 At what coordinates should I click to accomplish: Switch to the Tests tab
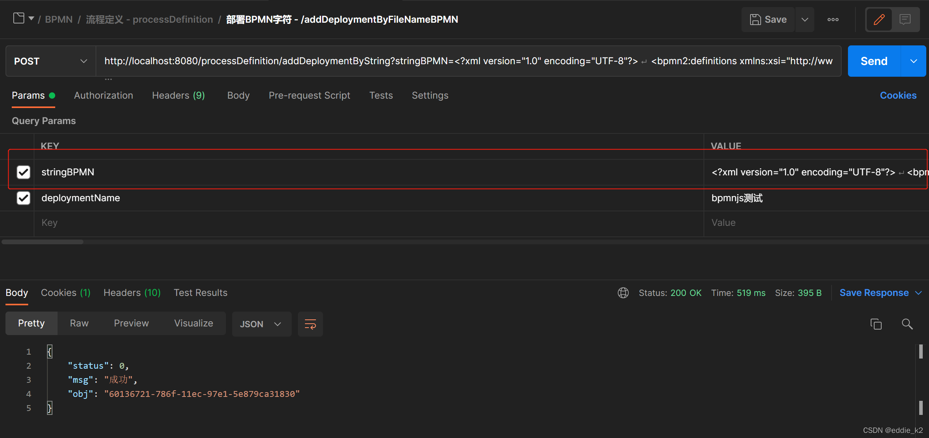pyautogui.click(x=381, y=96)
